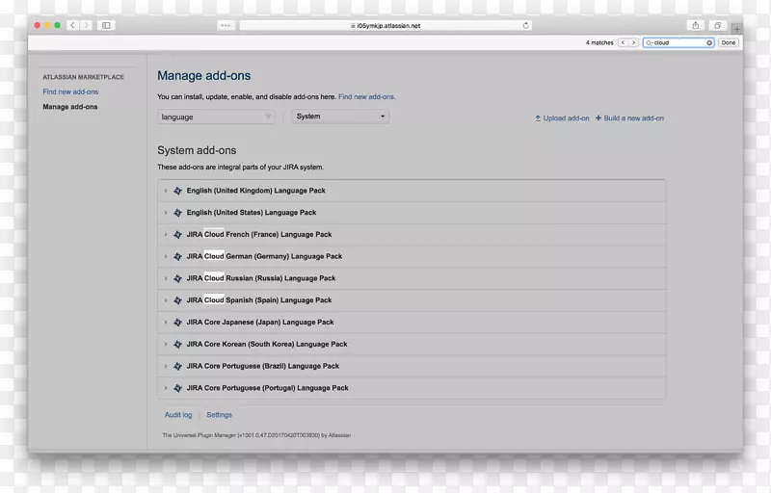The image size is (771, 493).
Task: Jump to next find match
Action: point(633,42)
